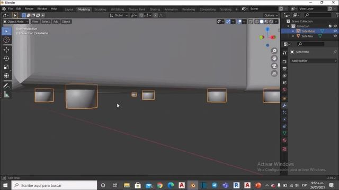Choose the Rotate tool
339x190 pixels.
[x=6, y=59]
